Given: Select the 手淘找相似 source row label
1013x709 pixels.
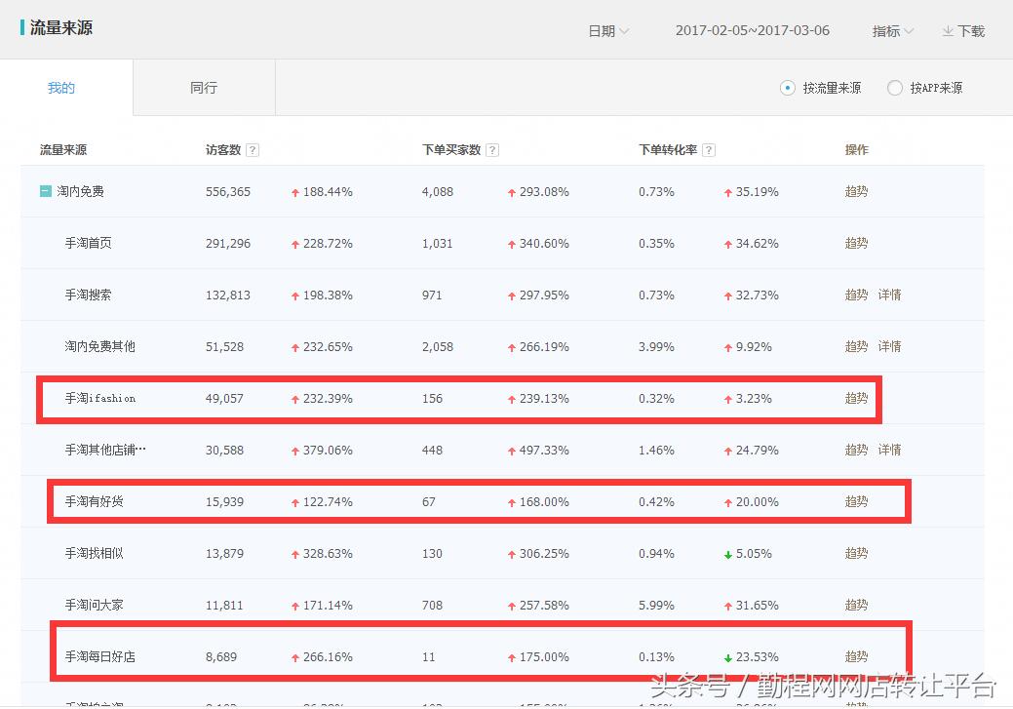Looking at the screenshot, I should click(x=94, y=553).
